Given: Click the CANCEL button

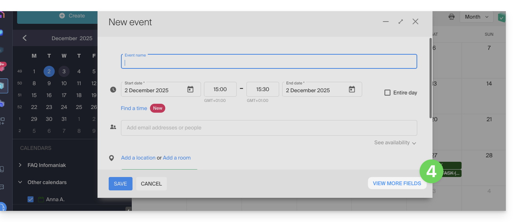Looking at the screenshot, I should 151,184.
